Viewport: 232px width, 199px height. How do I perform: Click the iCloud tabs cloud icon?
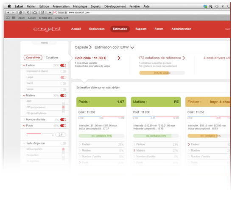point(35,12)
